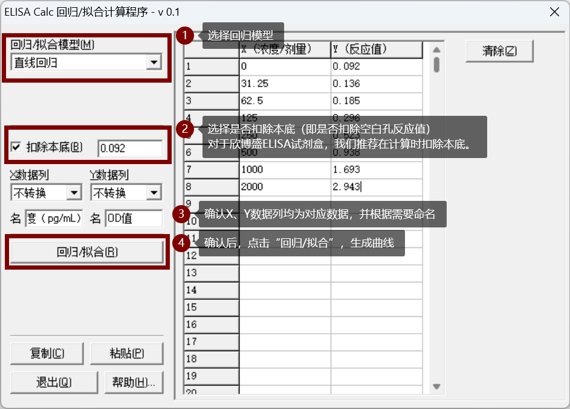
Task: Click the 粘贴(P) paste button
Action: click(x=127, y=354)
